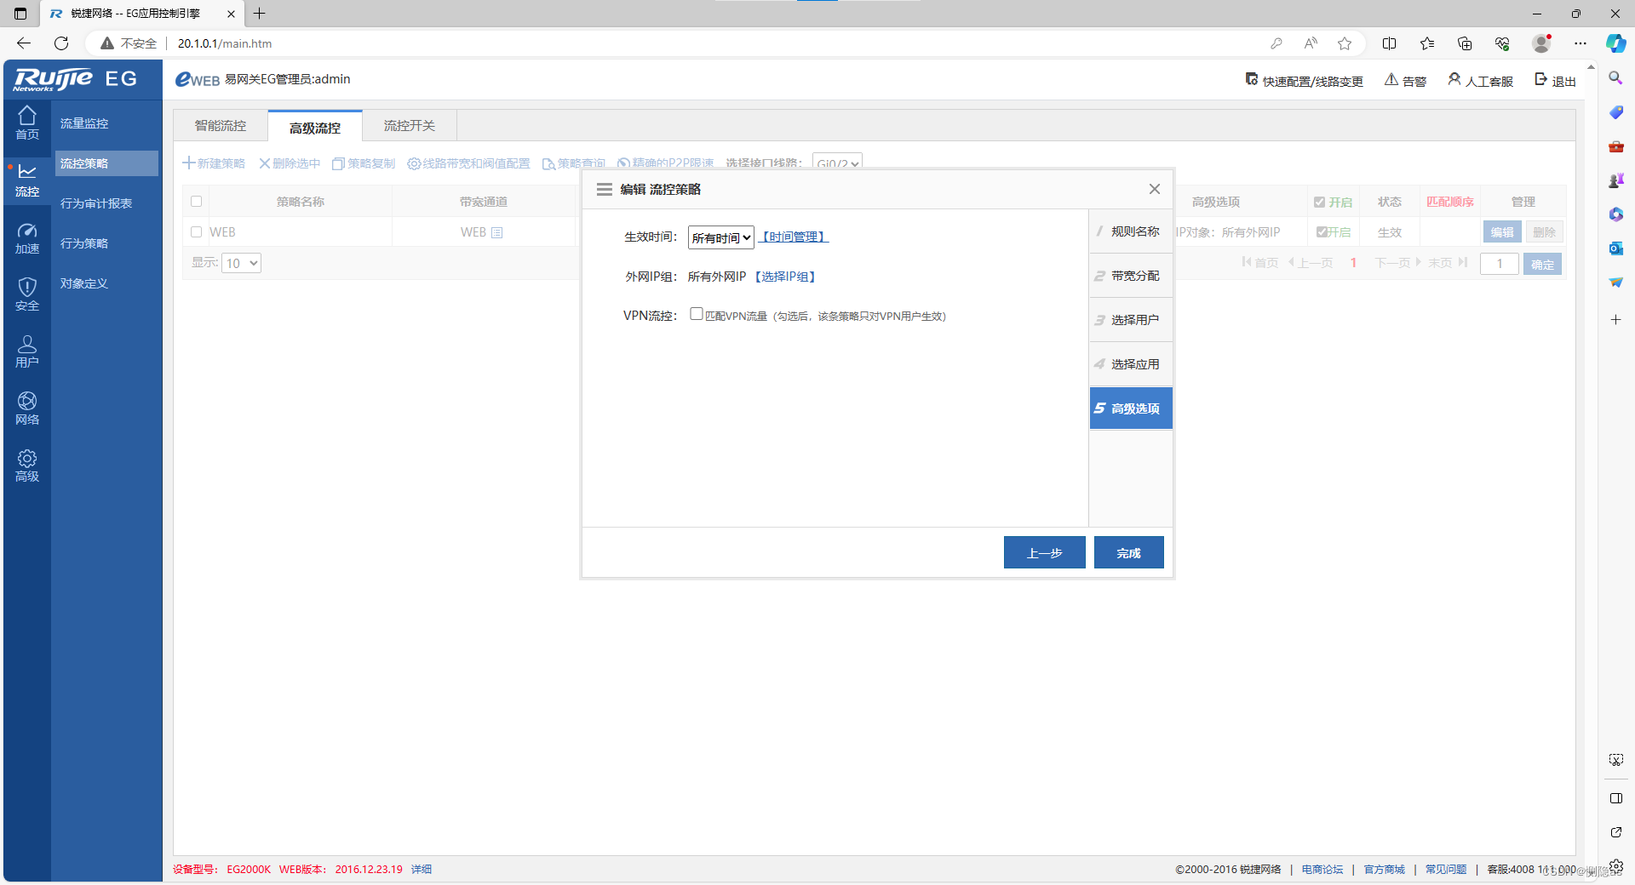Screen dimensions: 1635x885
Task: Open sidebar search icon
Action: point(1615,78)
